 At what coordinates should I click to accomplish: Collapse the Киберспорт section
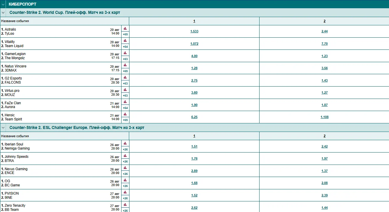pos(3,4)
